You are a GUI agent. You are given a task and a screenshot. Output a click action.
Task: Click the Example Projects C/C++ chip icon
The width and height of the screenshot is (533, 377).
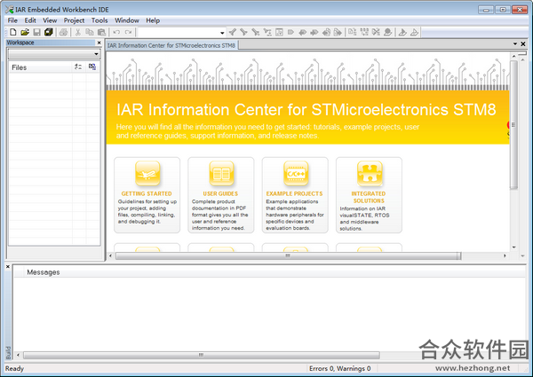296,173
